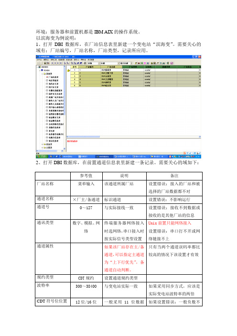Click the 备注 header in the document table

pos(174,176)
